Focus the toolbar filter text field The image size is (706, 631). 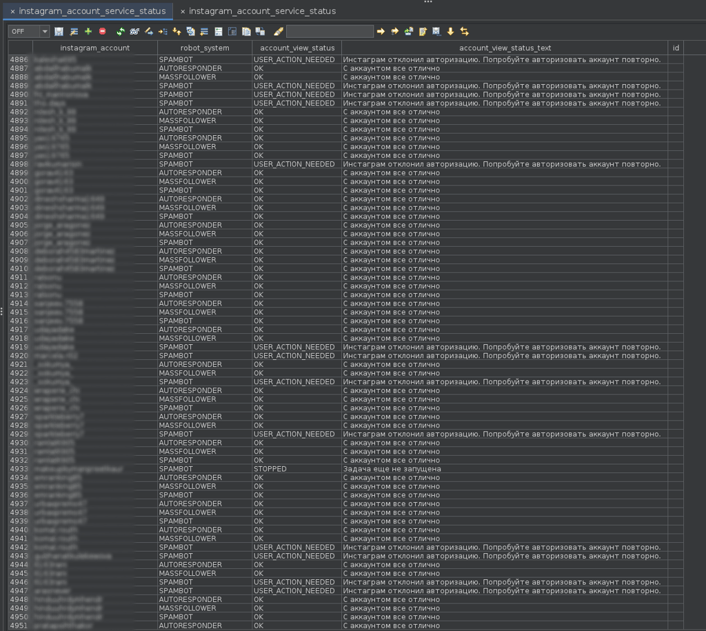[330, 31]
